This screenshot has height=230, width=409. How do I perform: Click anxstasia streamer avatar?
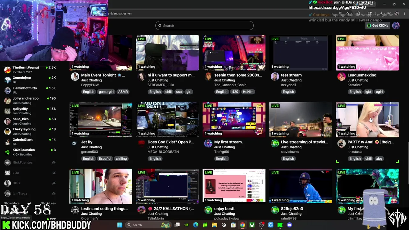tap(341, 143)
